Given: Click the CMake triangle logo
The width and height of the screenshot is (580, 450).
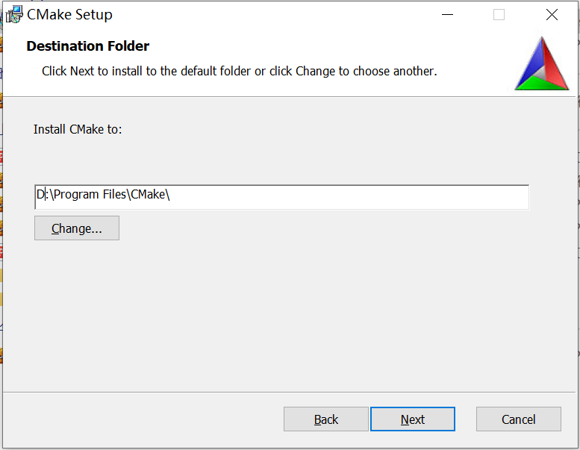Looking at the screenshot, I should 542,63.
